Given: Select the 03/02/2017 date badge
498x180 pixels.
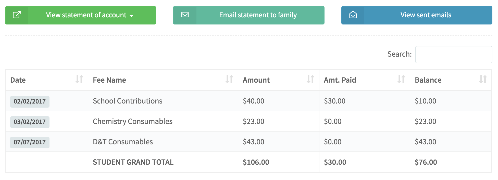Looking at the screenshot, I should coord(30,122).
